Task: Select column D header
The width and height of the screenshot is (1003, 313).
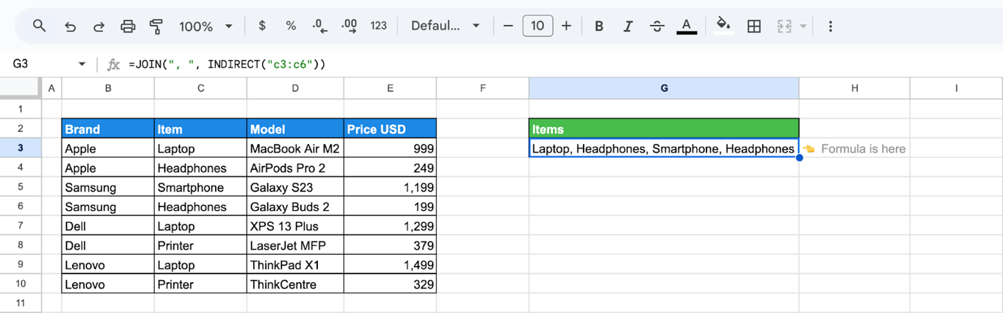Action: [x=295, y=88]
